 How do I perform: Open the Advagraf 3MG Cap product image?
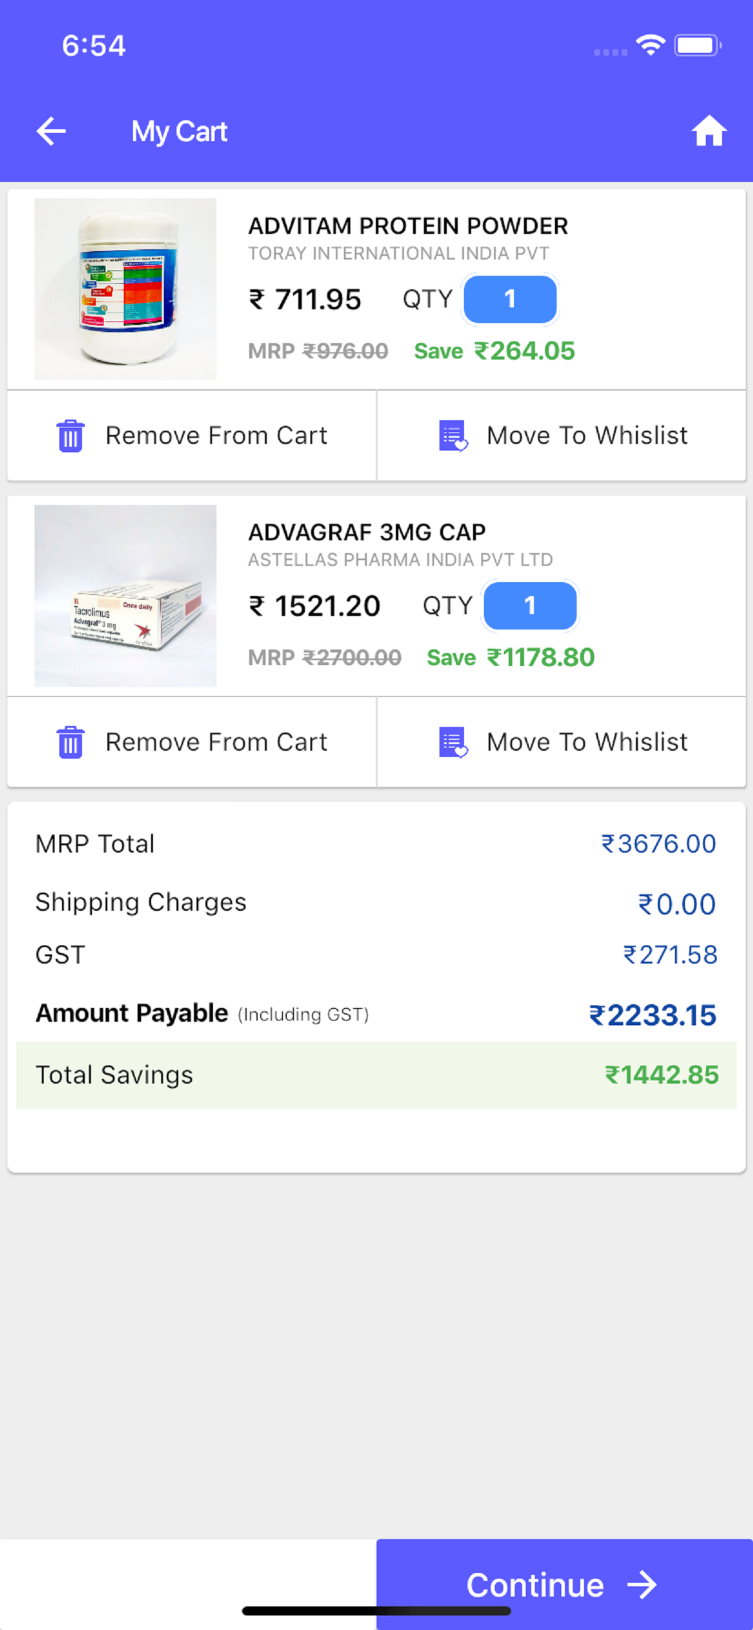click(125, 596)
